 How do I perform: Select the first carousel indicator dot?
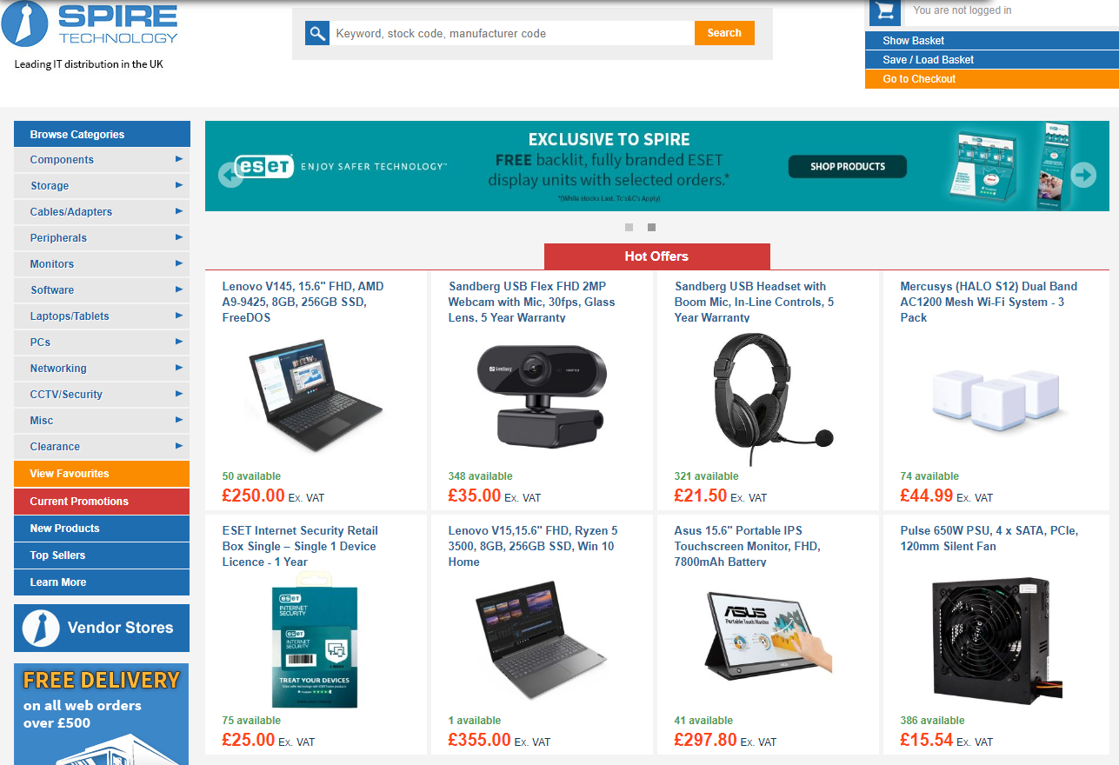tap(629, 228)
